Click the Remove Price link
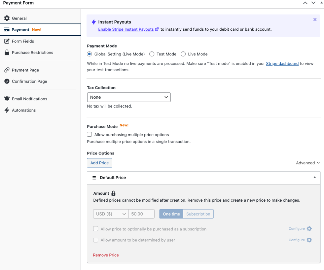The width and height of the screenshot is (324, 270). [x=106, y=255]
